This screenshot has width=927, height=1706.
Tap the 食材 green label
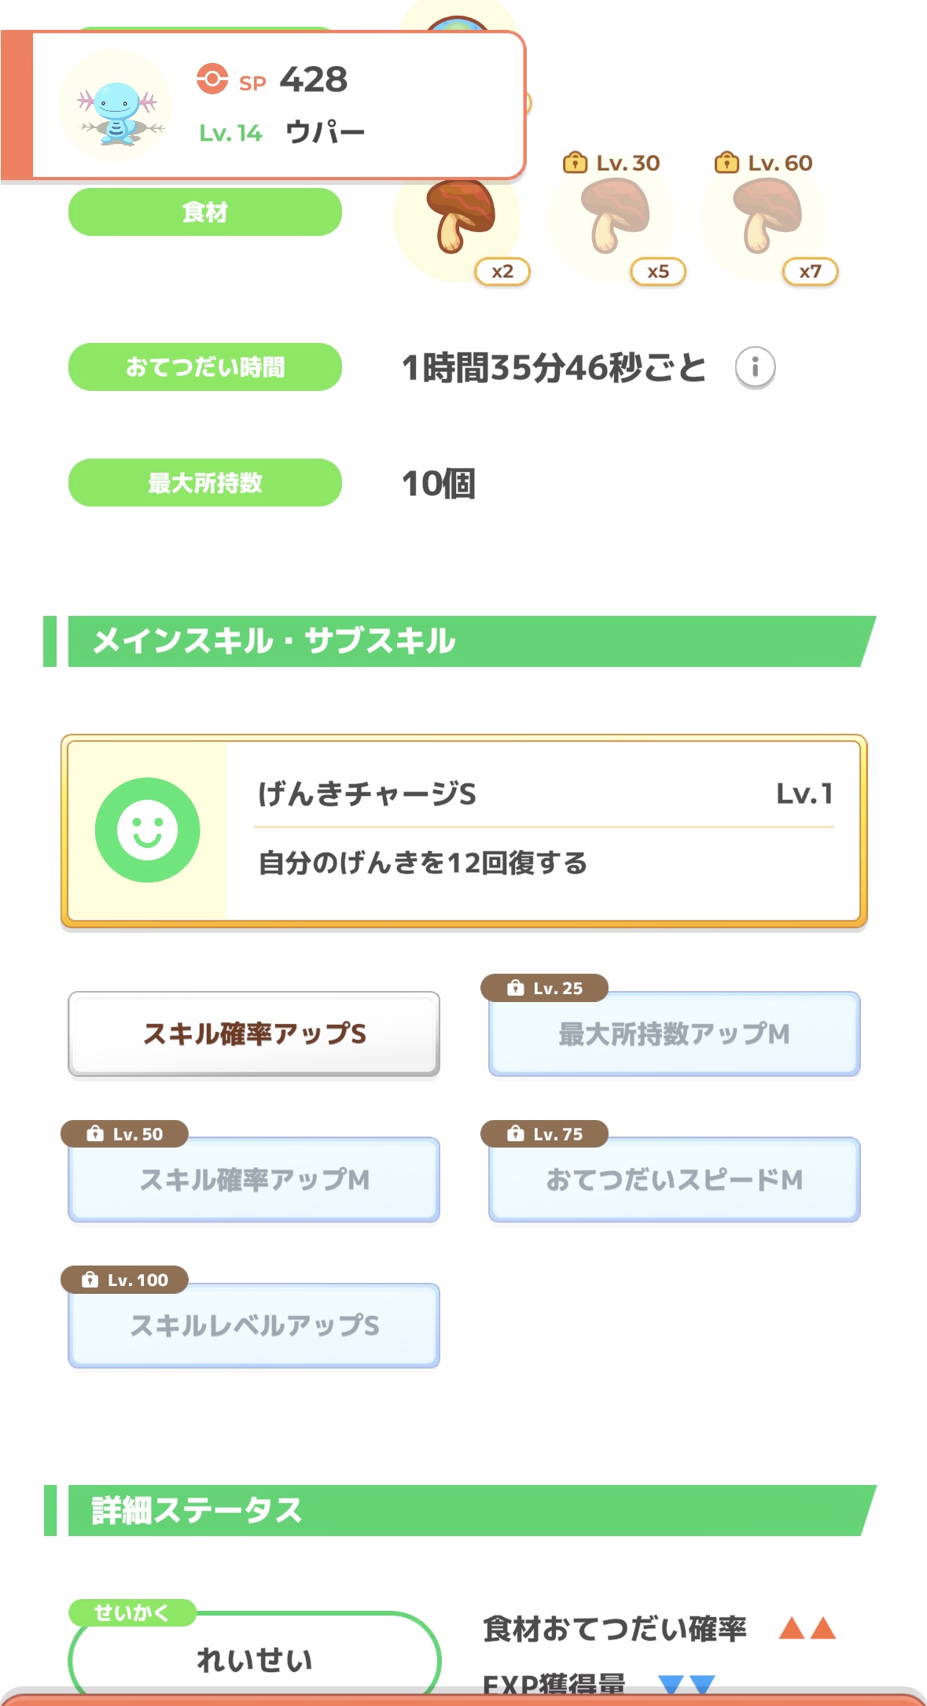pyautogui.click(x=204, y=212)
